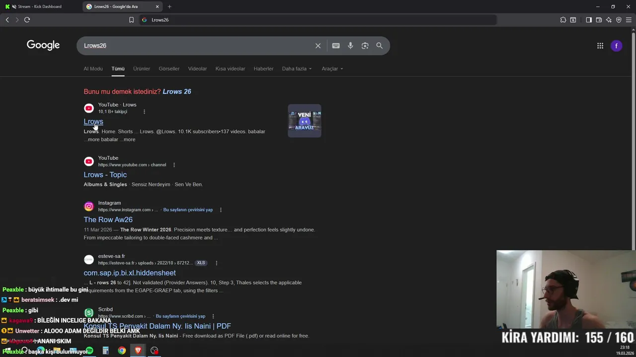Open the Lrows YouTube channel result

pyautogui.click(x=93, y=121)
